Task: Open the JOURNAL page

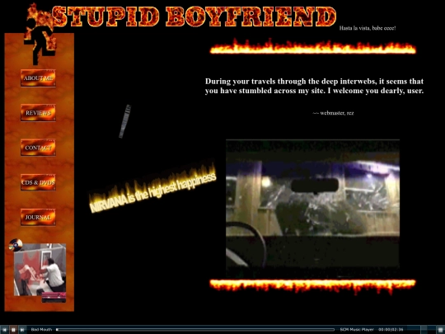Action: (x=38, y=217)
